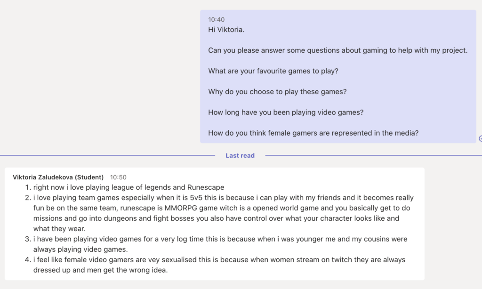Click 'Why do you choose to play these games?'

pos(277,92)
